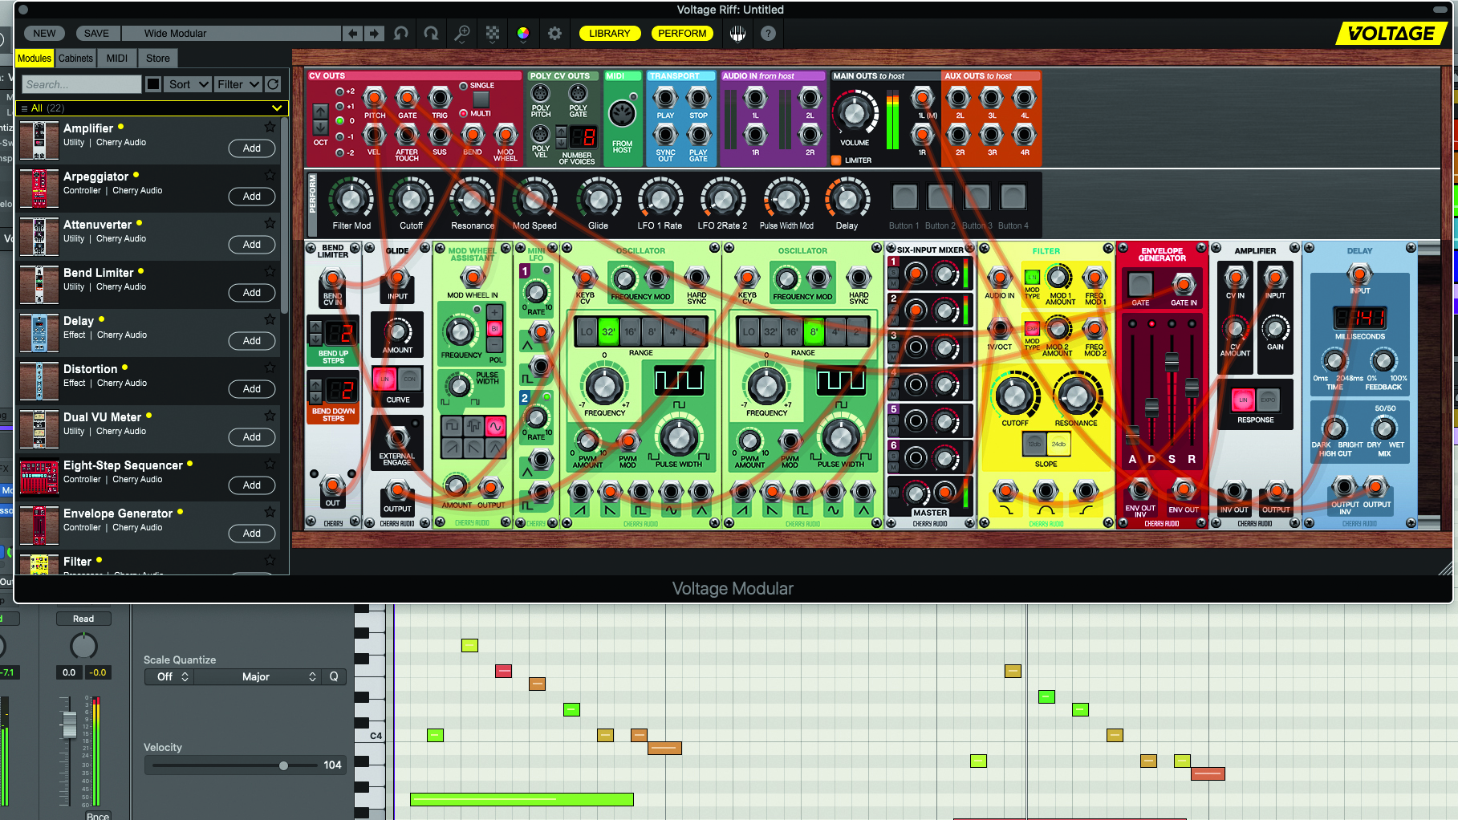Select 4' range on second Oscillator
This screenshot has height=820, width=1458.
835,331
